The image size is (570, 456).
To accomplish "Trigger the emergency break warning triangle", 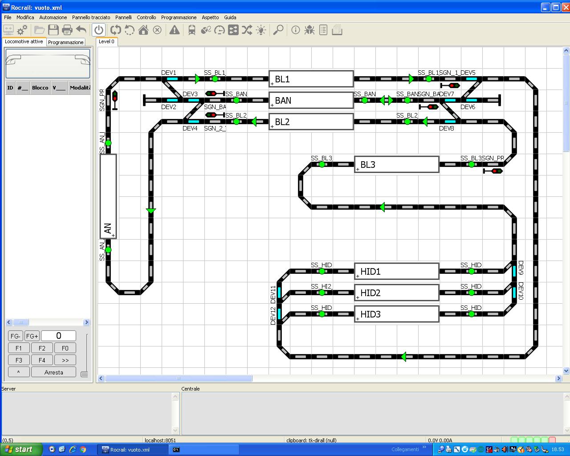I will [175, 30].
